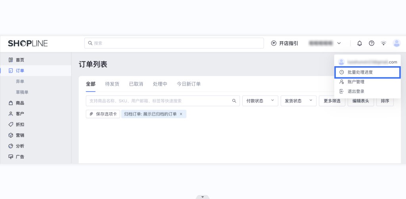Expand the store name dropdown
Image resolution: width=406 pixels, height=199 pixels.
[339, 43]
